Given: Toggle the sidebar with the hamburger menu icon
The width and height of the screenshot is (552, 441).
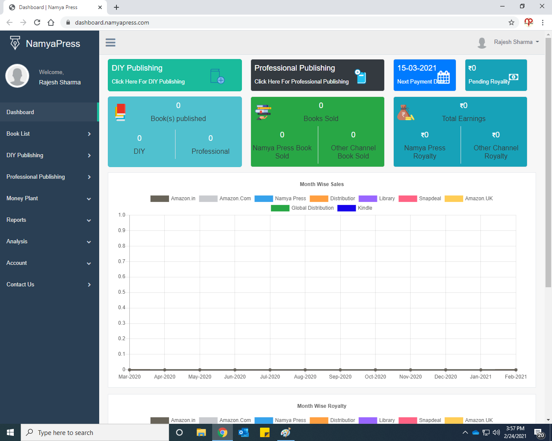Looking at the screenshot, I should click(x=110, y=42).
